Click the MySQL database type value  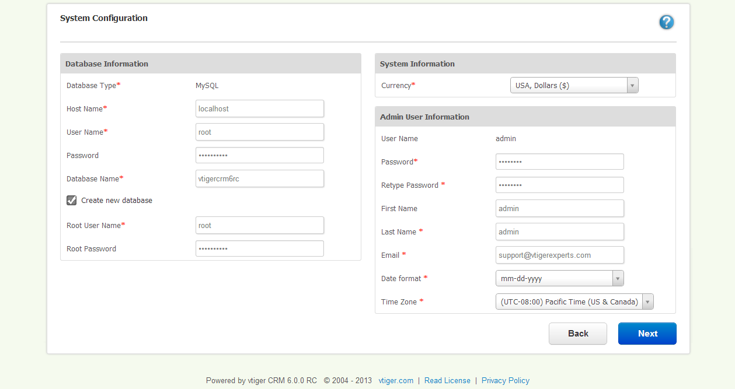[x=207, y=85]
